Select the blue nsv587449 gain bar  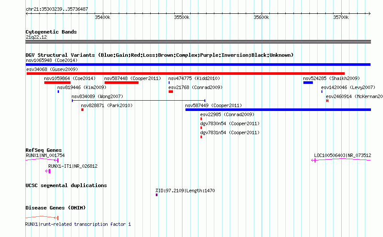click(x=278, y=110)
